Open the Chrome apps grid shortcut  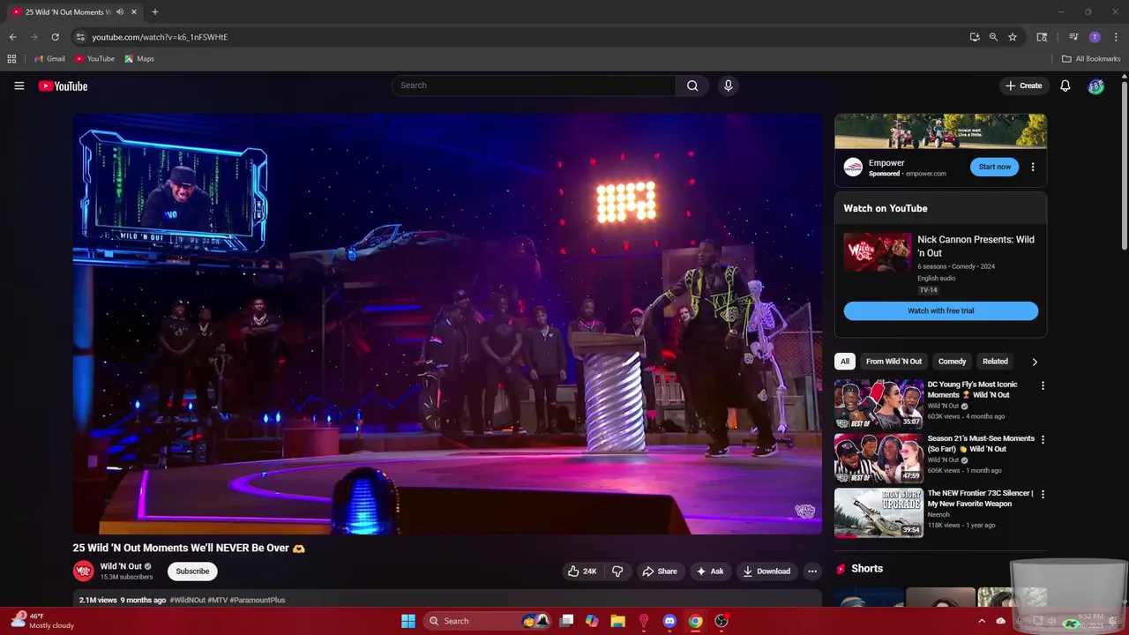[11, 59]
